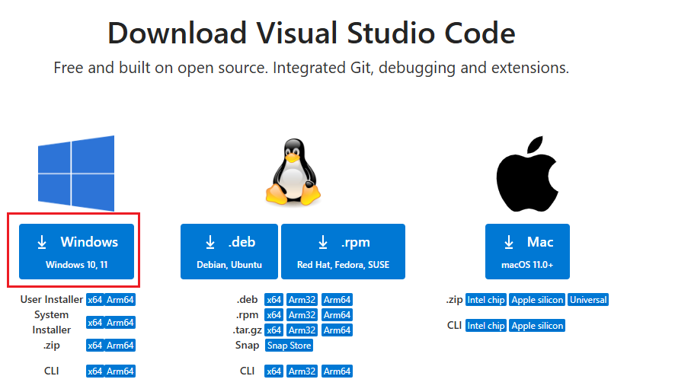The width and height of the screenshot is (691, 392).
Task: Click the Windows logo icon
Action: coord(75,173)
